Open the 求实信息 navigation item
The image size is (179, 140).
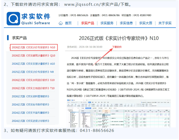click(126, 23)
